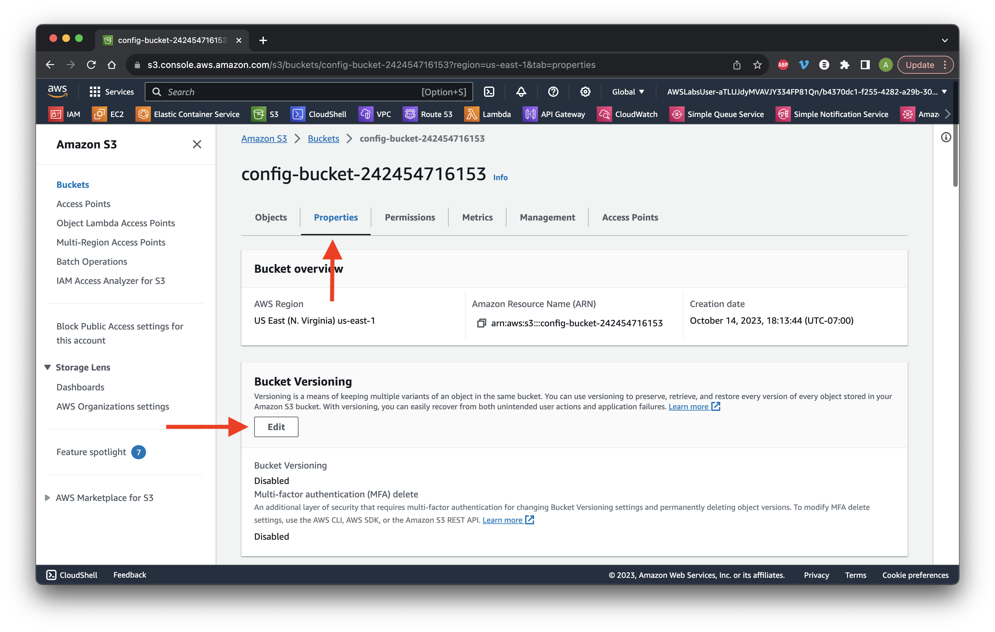Screen dimensions: 995x632
Task: Open the browser extensions puzzle icon
Action: click(x=844, y=65)
